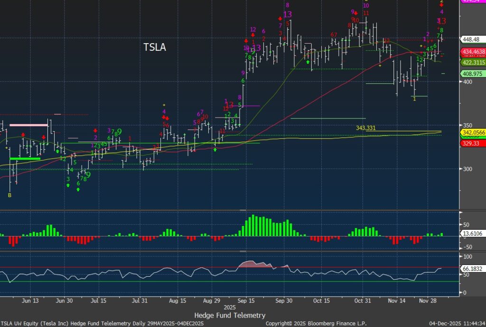The width and height of the screenshot is (486, 327).
Task: Click the green up arrow below green 3
Action: point(68,185)
